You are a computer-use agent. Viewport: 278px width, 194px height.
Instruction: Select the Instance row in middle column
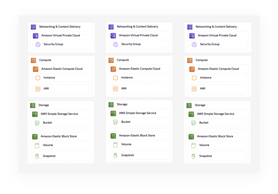139,78
